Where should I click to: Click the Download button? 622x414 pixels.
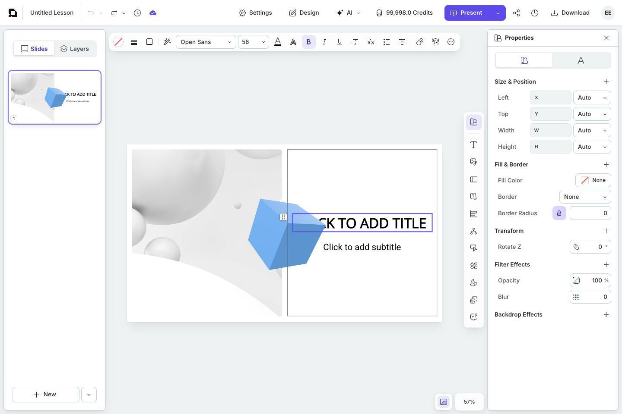coord(570,13)
